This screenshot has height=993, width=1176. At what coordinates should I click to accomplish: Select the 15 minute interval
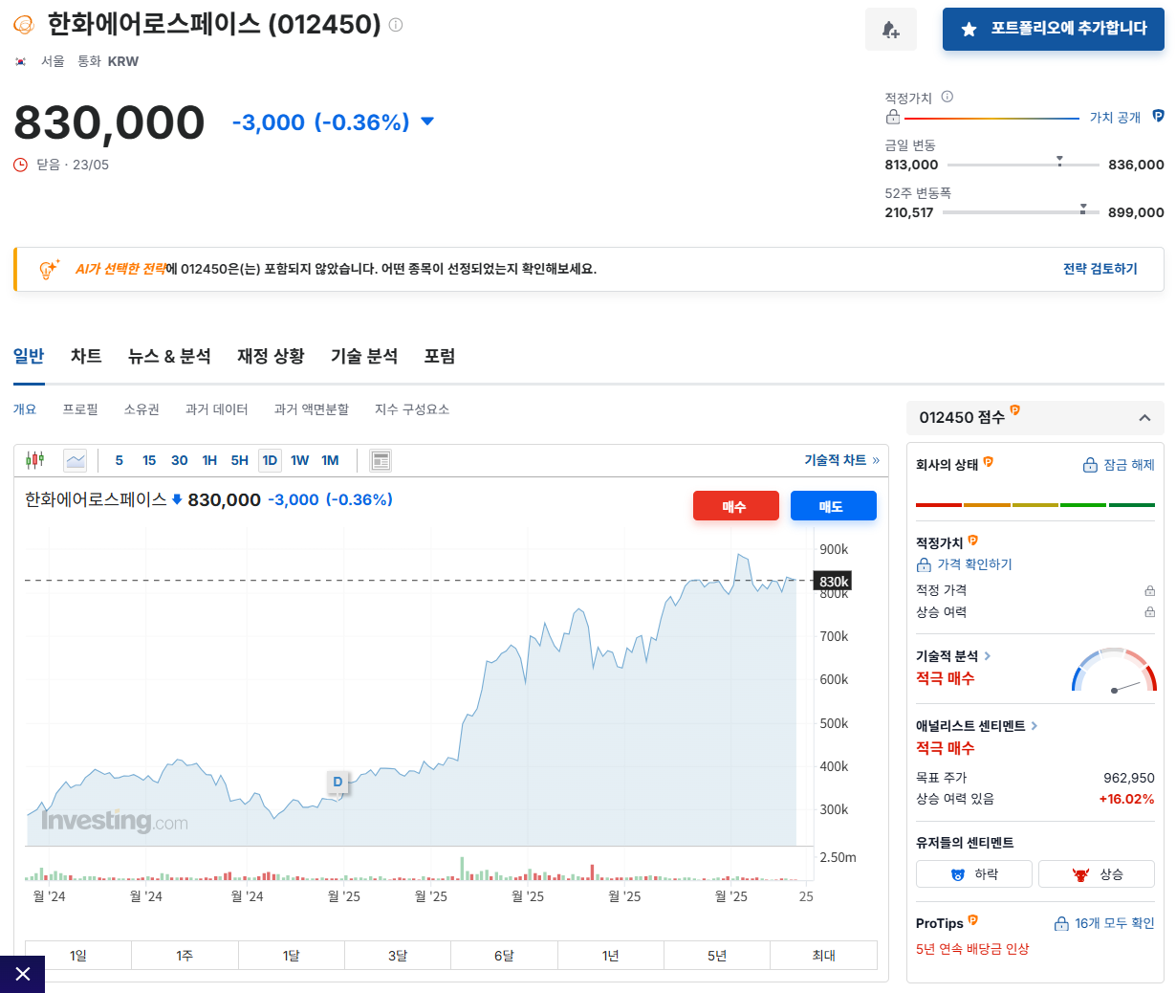click(149, 460)
